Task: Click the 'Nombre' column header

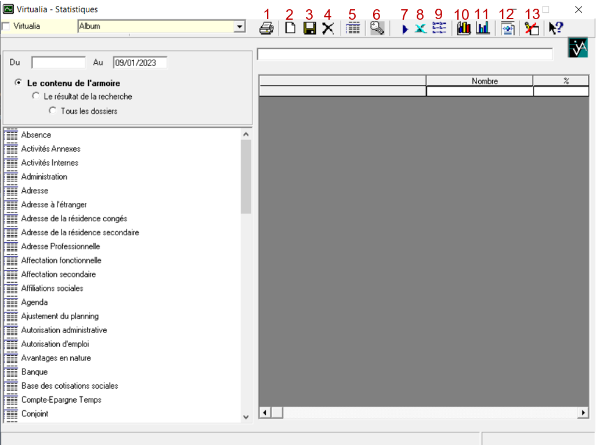Action: 485,81
